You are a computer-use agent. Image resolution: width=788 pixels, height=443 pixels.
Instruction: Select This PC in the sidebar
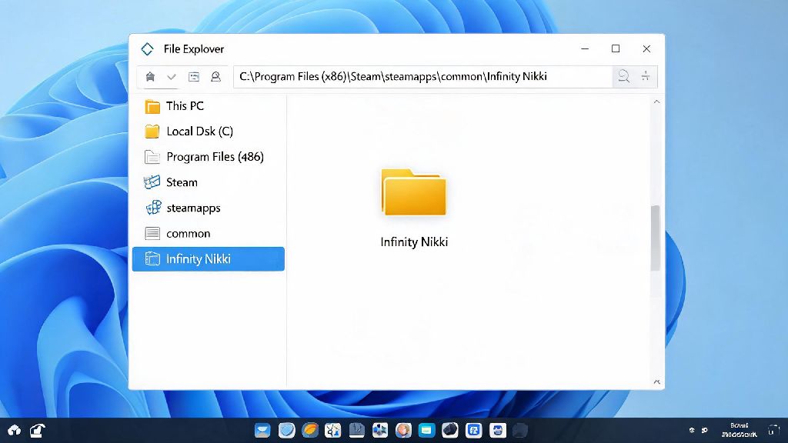(x=208, y=106)
